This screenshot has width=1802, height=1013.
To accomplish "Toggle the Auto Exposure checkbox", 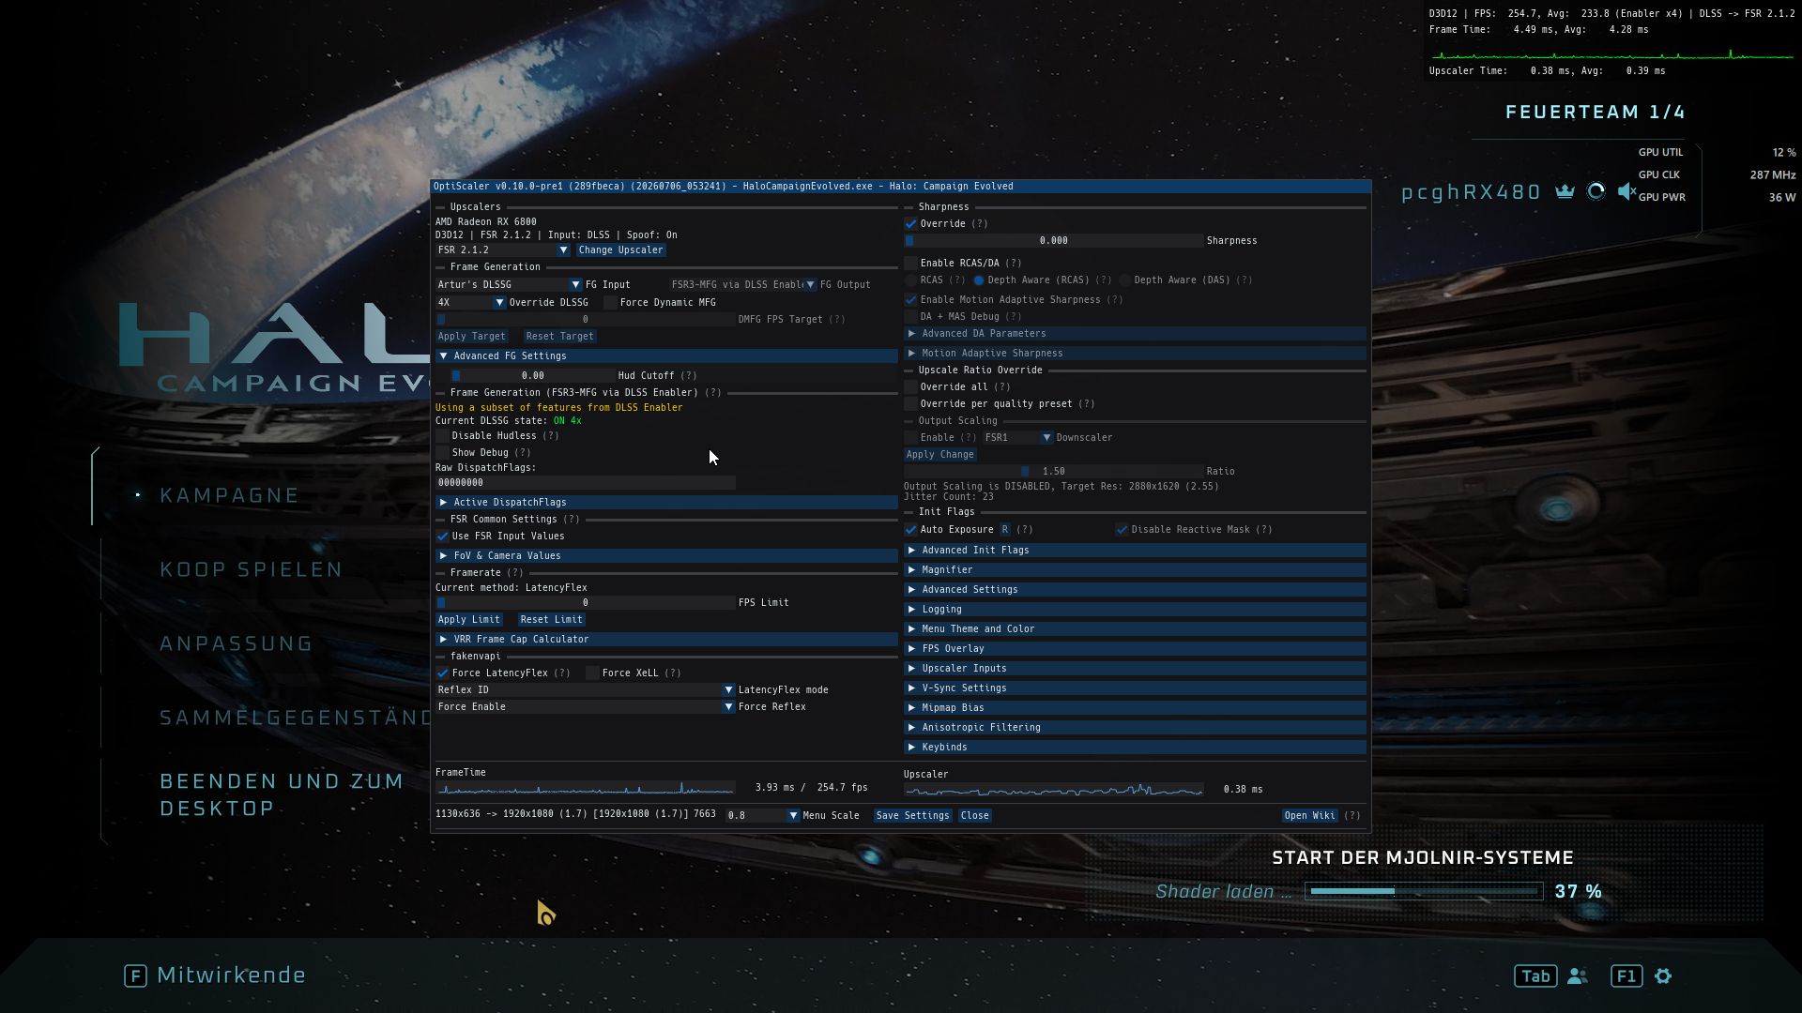I will coord(910,530).
